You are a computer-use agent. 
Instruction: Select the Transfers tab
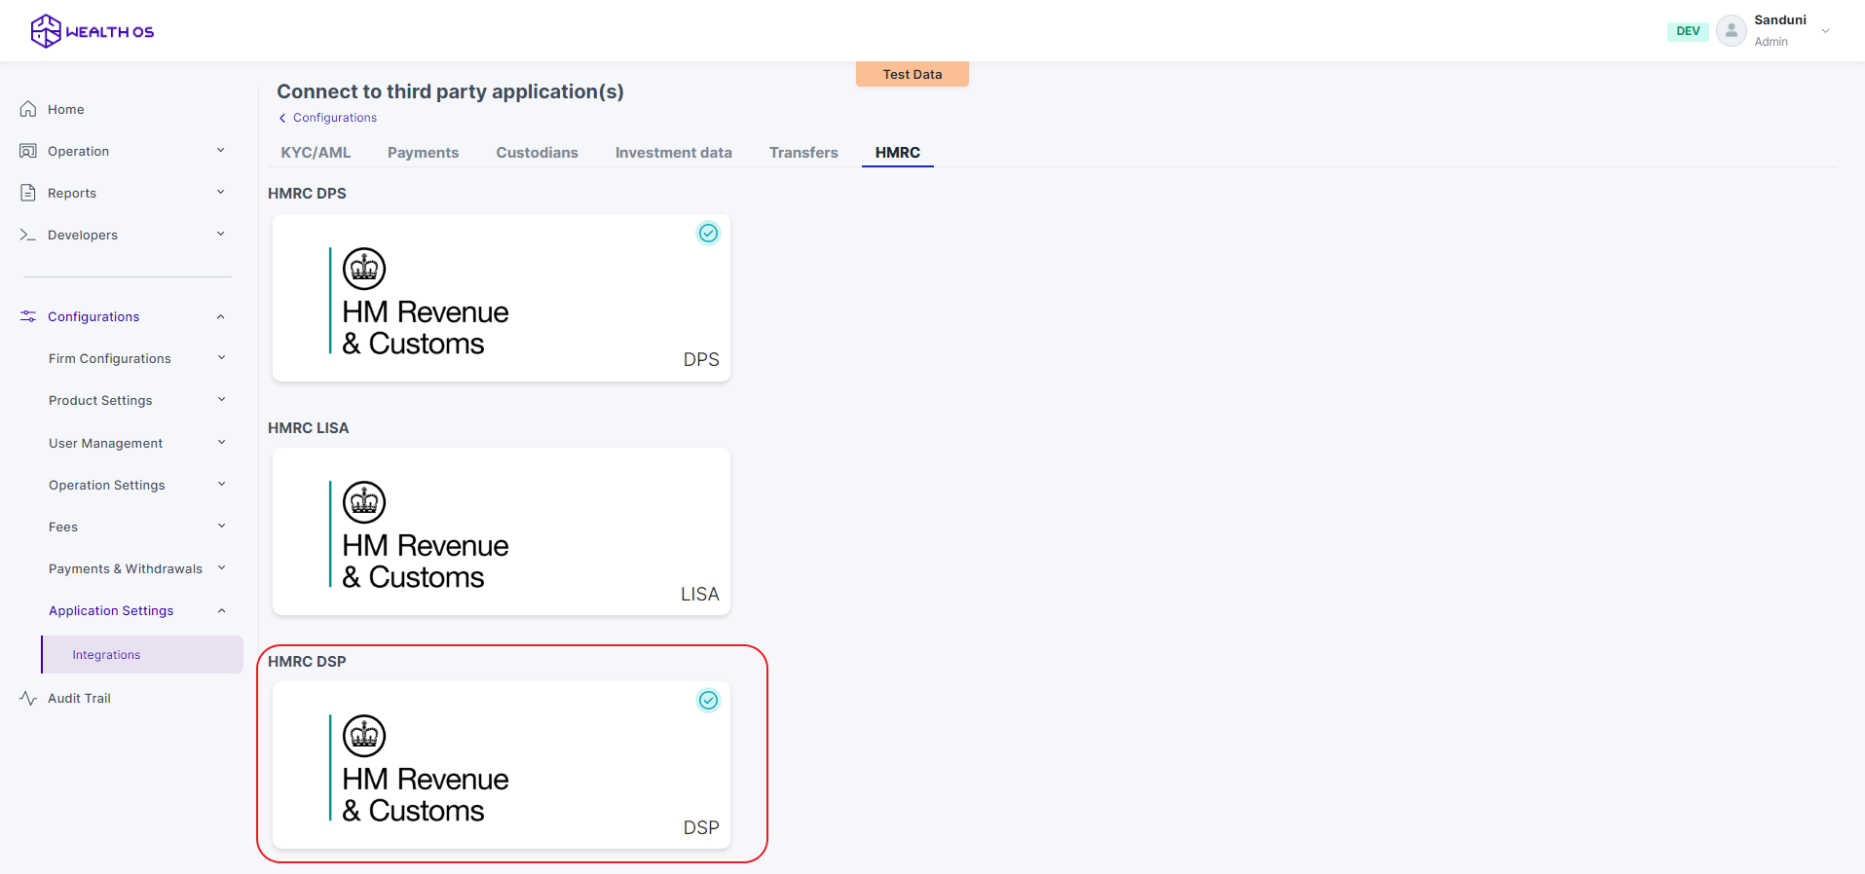803,153
